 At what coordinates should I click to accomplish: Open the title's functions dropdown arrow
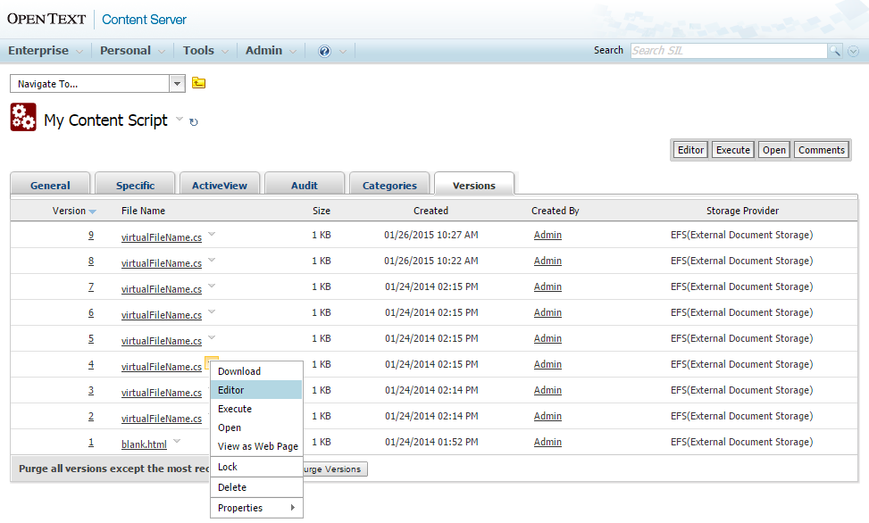(180, 119)
